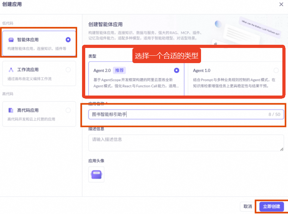Click the 创建智能体应用 heading

[x=105, y=24]
